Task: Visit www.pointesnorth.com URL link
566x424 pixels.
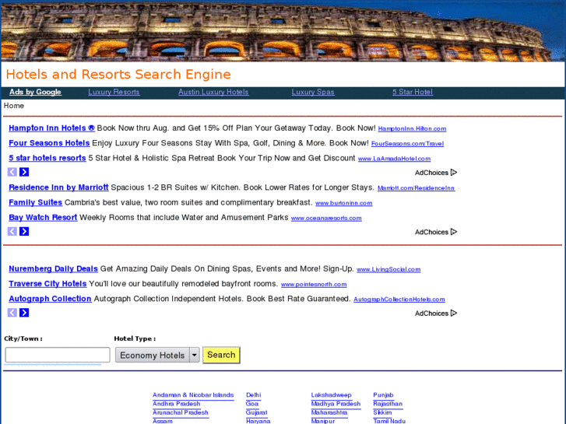Action: [x=314, y=285]
